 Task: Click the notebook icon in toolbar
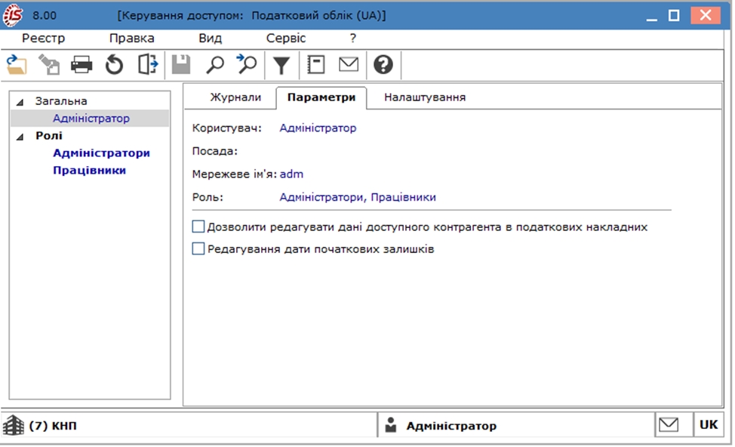click(x=316, y=64)
